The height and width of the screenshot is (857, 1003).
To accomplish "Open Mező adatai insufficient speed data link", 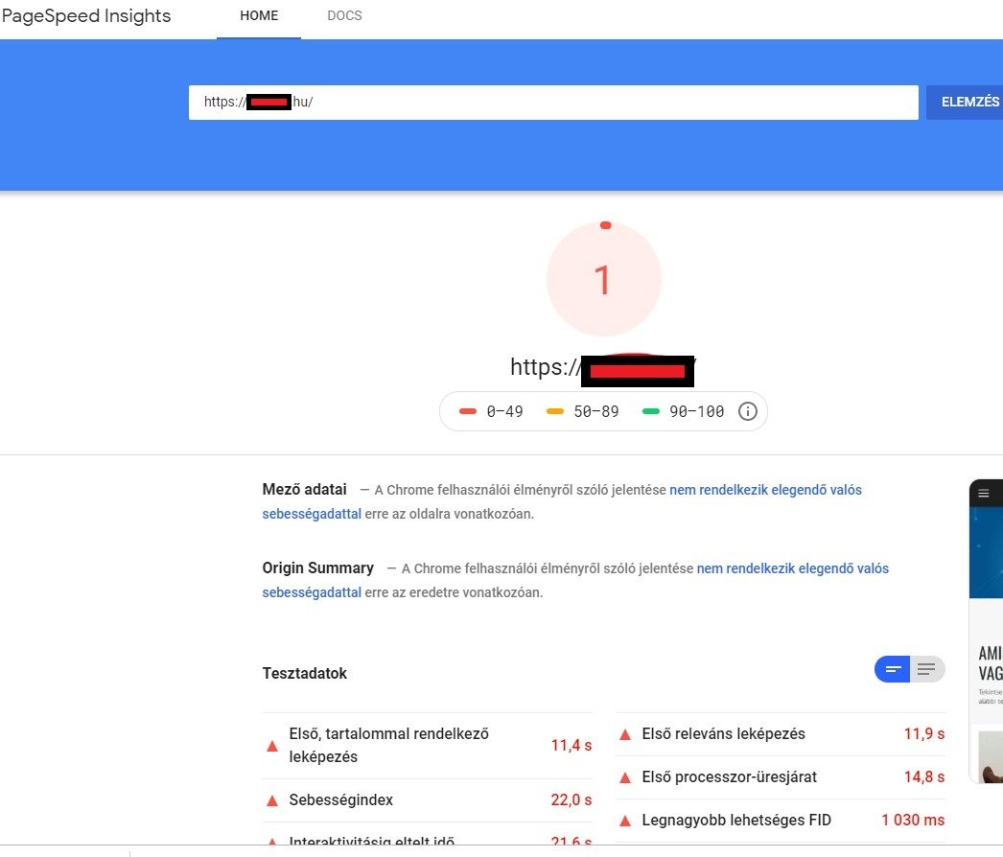I will click(x=765, y=490).
